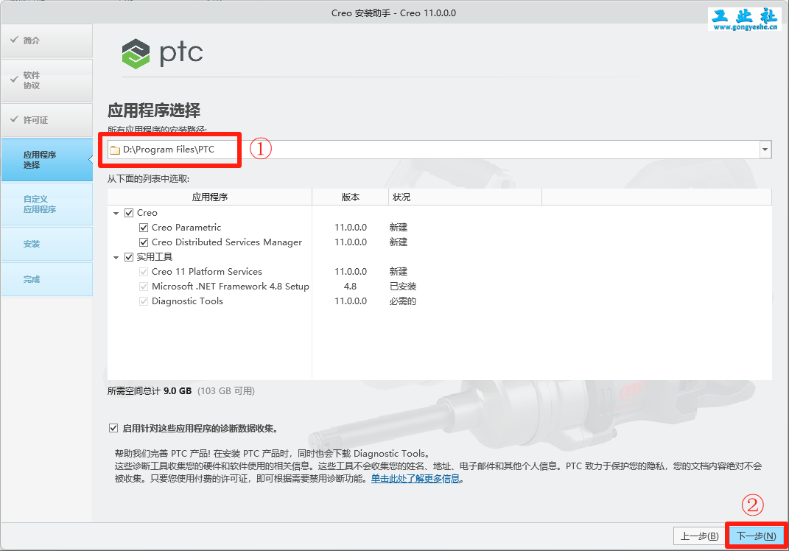Click the 从下面的列表中选取 label
Image resolution: width=789 pixels, height=551 pixels.
click(x=148, y=179)
